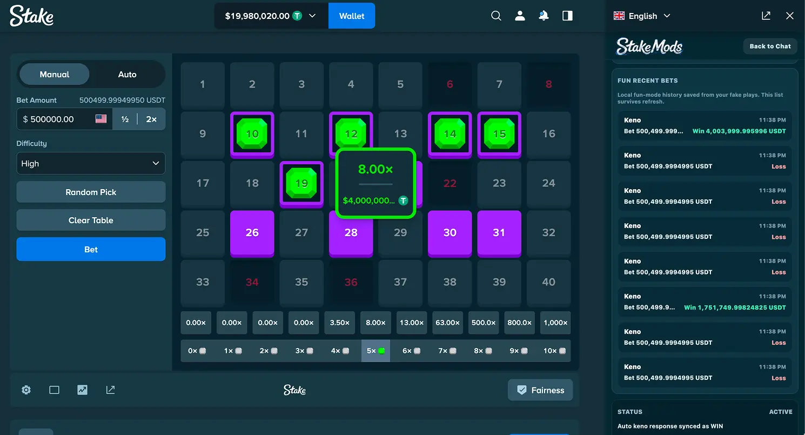The image size is (805, 435).
Task: Open Keno bet with Win 1,751,749.99824825 USDT
Action: (x=705, y=302)
